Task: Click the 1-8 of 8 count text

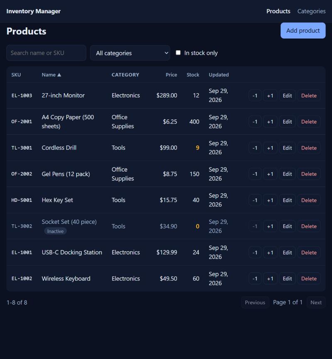Action: pos(17,303)
